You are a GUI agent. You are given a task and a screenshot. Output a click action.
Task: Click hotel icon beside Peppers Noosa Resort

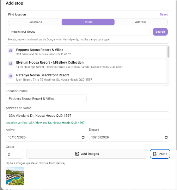click(11, 51)
